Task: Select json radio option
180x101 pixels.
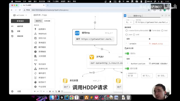Action: pyautogui.click(x=127, y=35)
